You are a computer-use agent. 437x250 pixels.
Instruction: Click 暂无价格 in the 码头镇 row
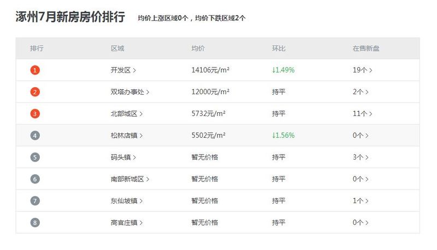[x=204, y=157]
